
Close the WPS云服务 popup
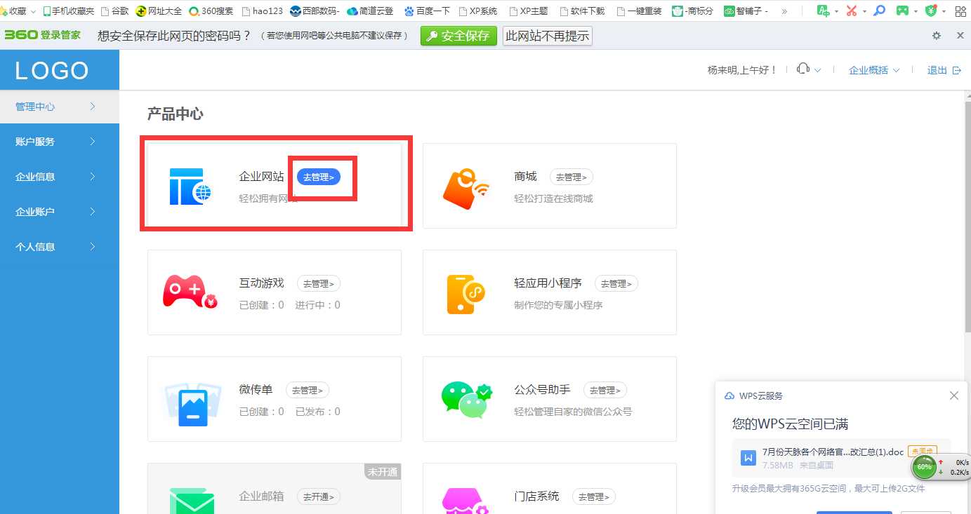[x=953, y=395]
